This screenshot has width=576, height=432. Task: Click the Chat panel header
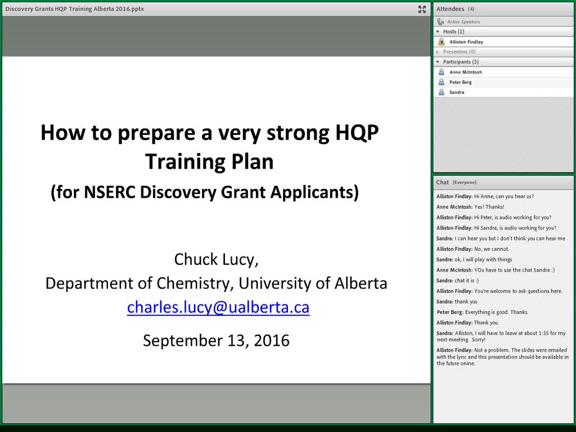[x=503, y=182]
